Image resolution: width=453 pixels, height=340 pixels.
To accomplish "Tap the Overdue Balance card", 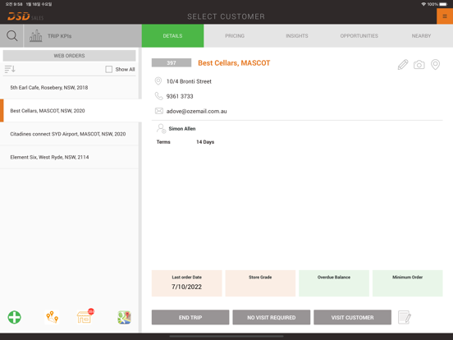I will 334,283.
